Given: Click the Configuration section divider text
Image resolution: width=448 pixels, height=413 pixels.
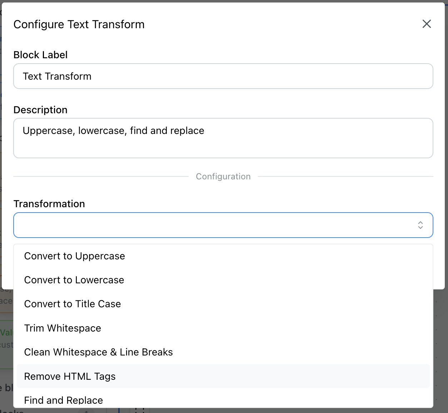Looking at the screenshot, I should pyautogui.click(x=223, y=176).
